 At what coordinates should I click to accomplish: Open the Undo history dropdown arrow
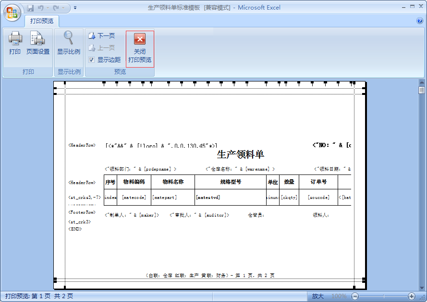[x=48, y=8]
